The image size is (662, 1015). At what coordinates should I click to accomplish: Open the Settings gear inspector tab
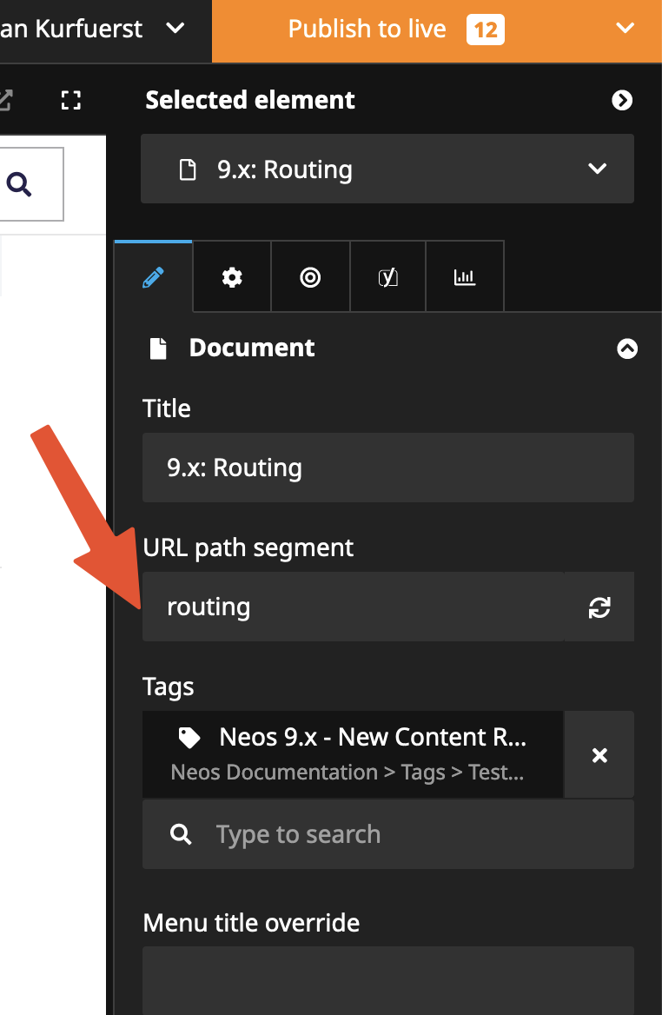pyautogui.click(x=232, y=277)
